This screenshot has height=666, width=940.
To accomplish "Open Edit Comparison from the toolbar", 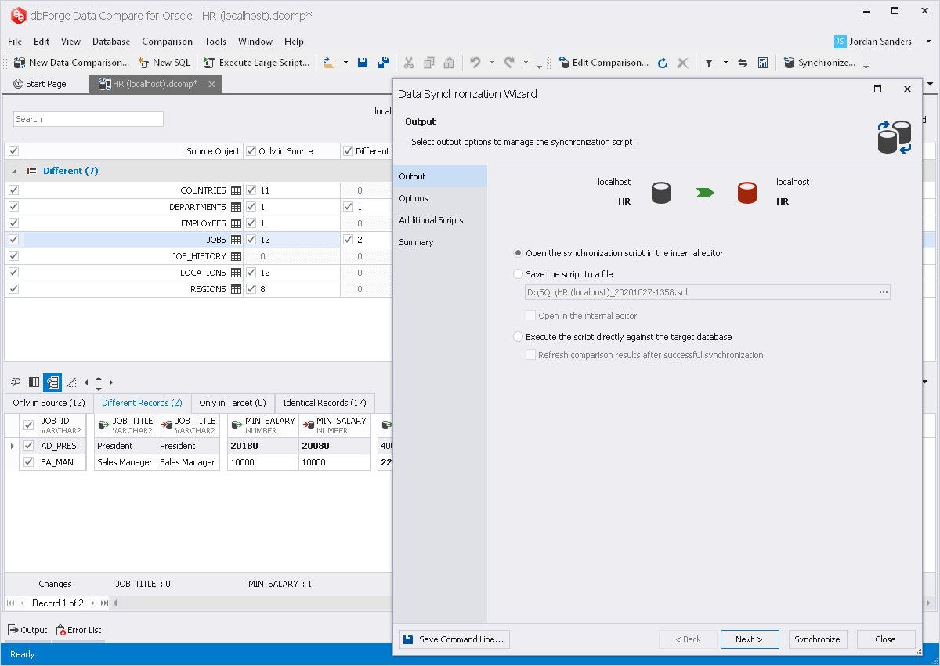I will point(603,63).
